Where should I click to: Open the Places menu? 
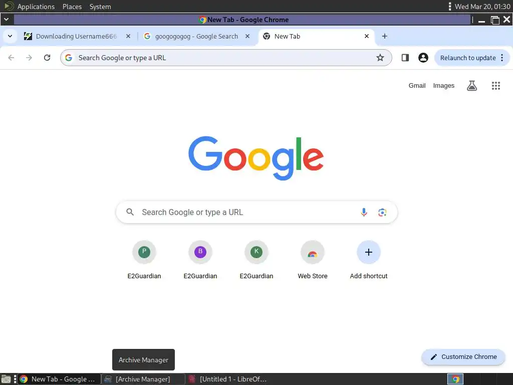pos(72,7)
